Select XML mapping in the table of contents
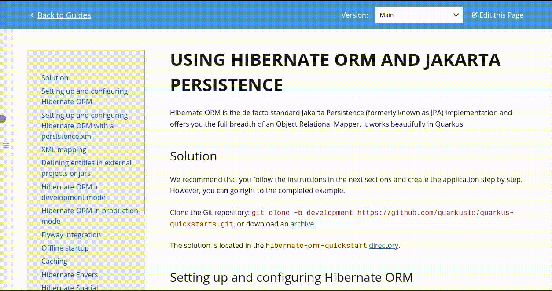 pyautogui.click(x=64, y=149)
